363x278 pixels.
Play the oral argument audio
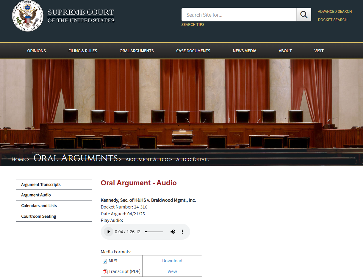[109, 232]
